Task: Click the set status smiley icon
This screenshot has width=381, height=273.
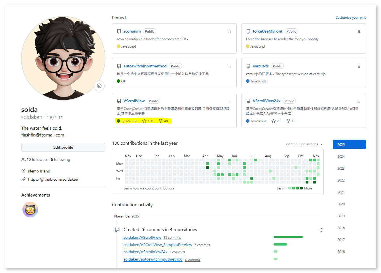Action: point(99,86)
